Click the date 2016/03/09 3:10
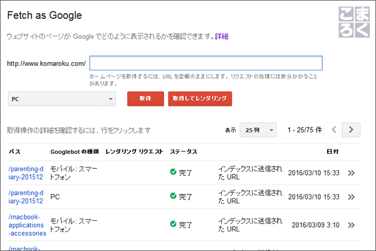376x251 pixels. (x=315, y=225)
